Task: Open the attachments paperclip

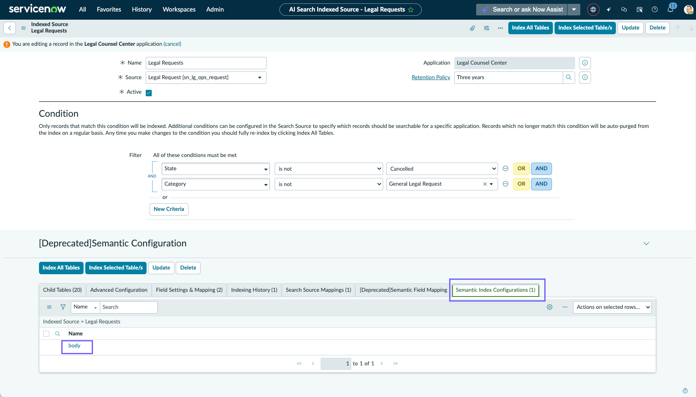Action: (472, 28)
